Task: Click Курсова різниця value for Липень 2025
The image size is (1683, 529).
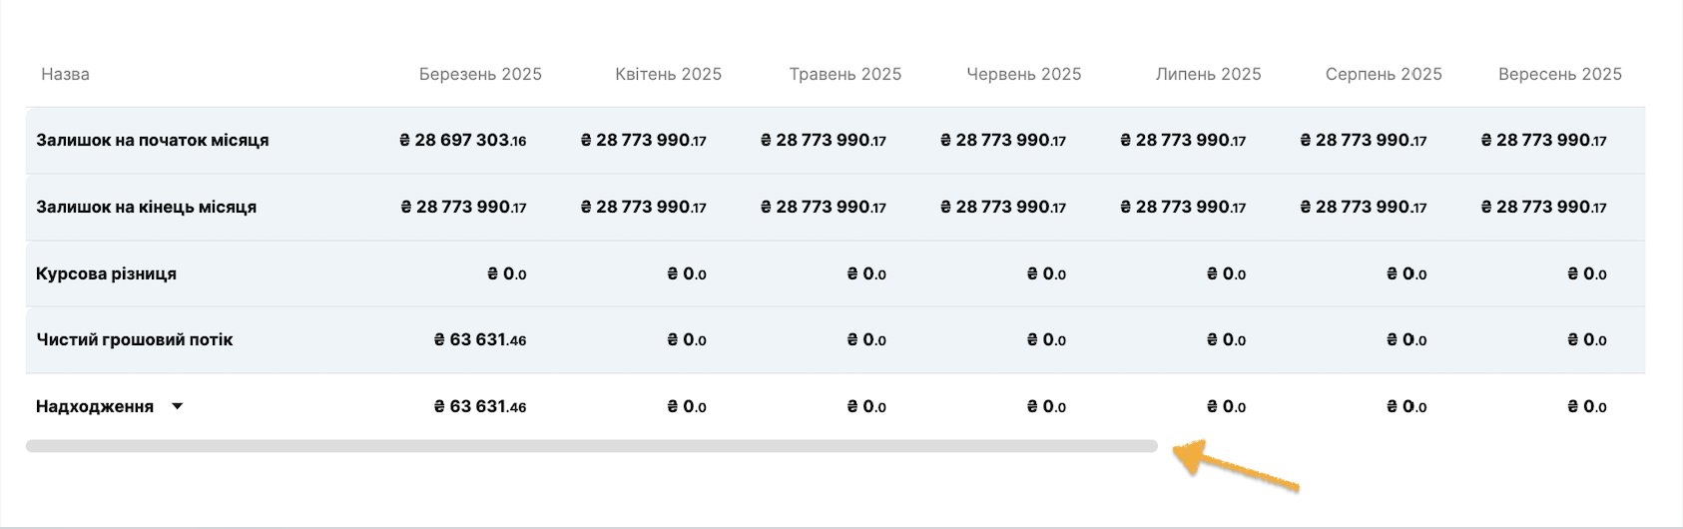Action: click(x=1227, y=273)
